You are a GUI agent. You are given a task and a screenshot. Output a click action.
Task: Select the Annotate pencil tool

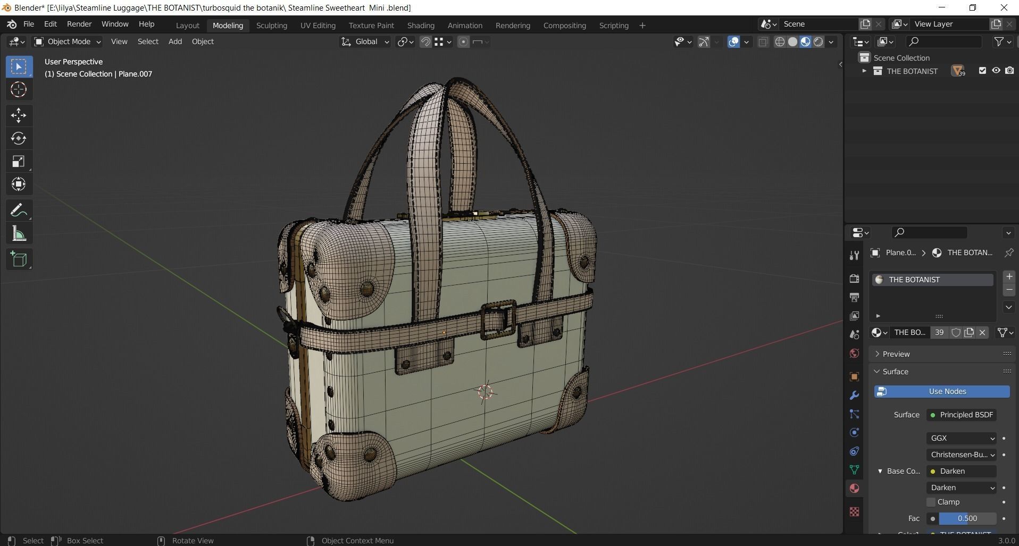pyautogui.click(x=19, y=211)
